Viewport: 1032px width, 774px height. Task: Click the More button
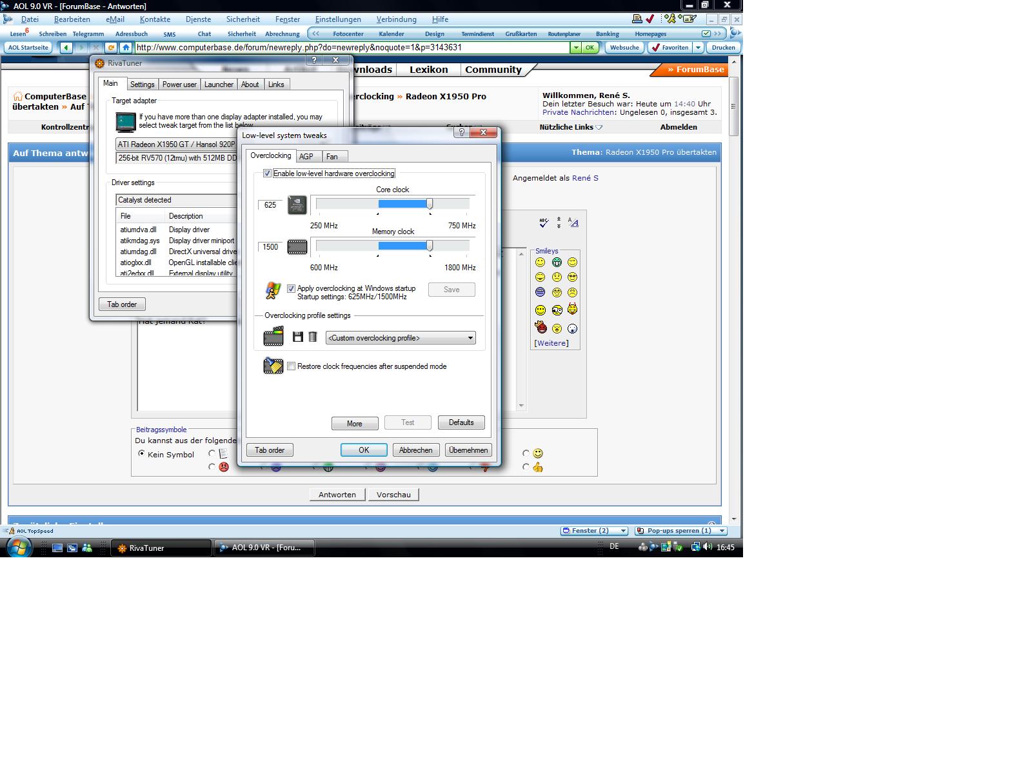355,423
